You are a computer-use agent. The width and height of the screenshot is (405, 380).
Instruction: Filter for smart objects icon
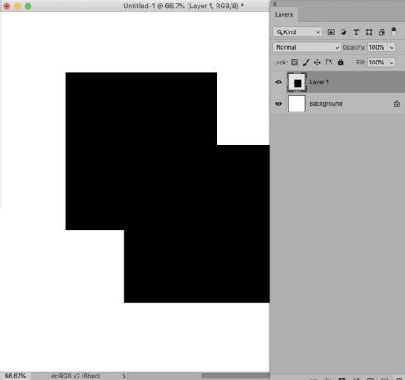tap(382, 32)
